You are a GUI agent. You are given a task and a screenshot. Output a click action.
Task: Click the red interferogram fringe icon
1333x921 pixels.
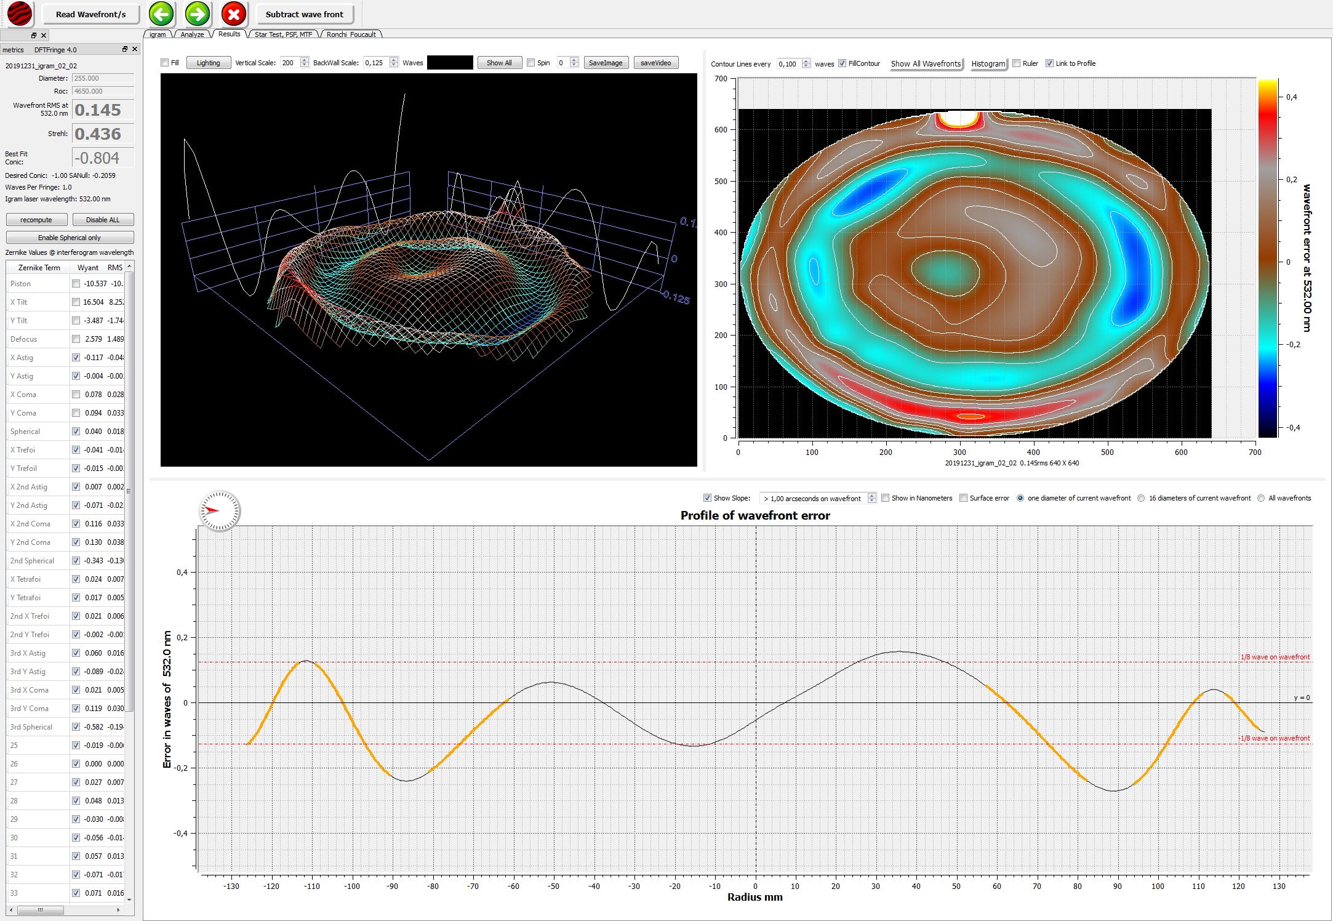pos(20,14)
